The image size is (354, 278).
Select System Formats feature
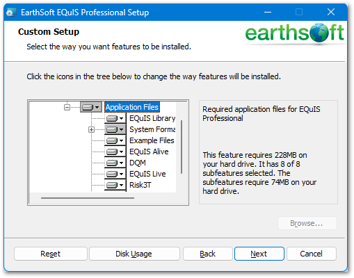152,129
